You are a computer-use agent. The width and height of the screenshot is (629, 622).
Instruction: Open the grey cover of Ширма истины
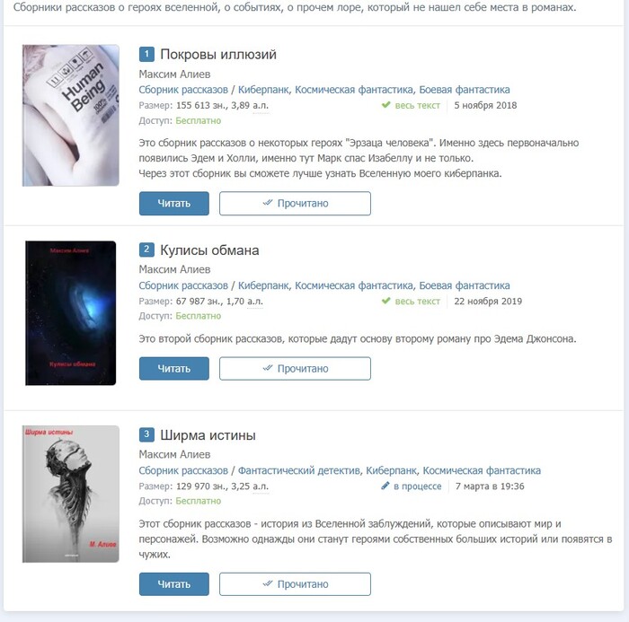click(71, 494)
